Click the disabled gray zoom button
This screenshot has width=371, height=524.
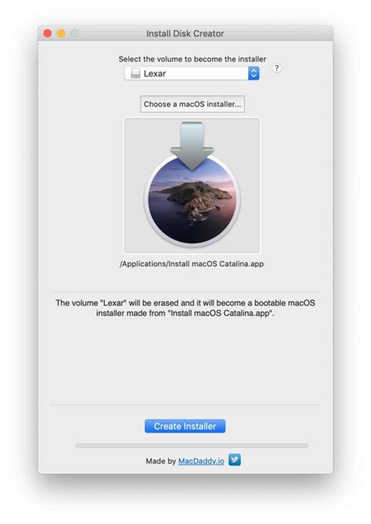(74, 34)
